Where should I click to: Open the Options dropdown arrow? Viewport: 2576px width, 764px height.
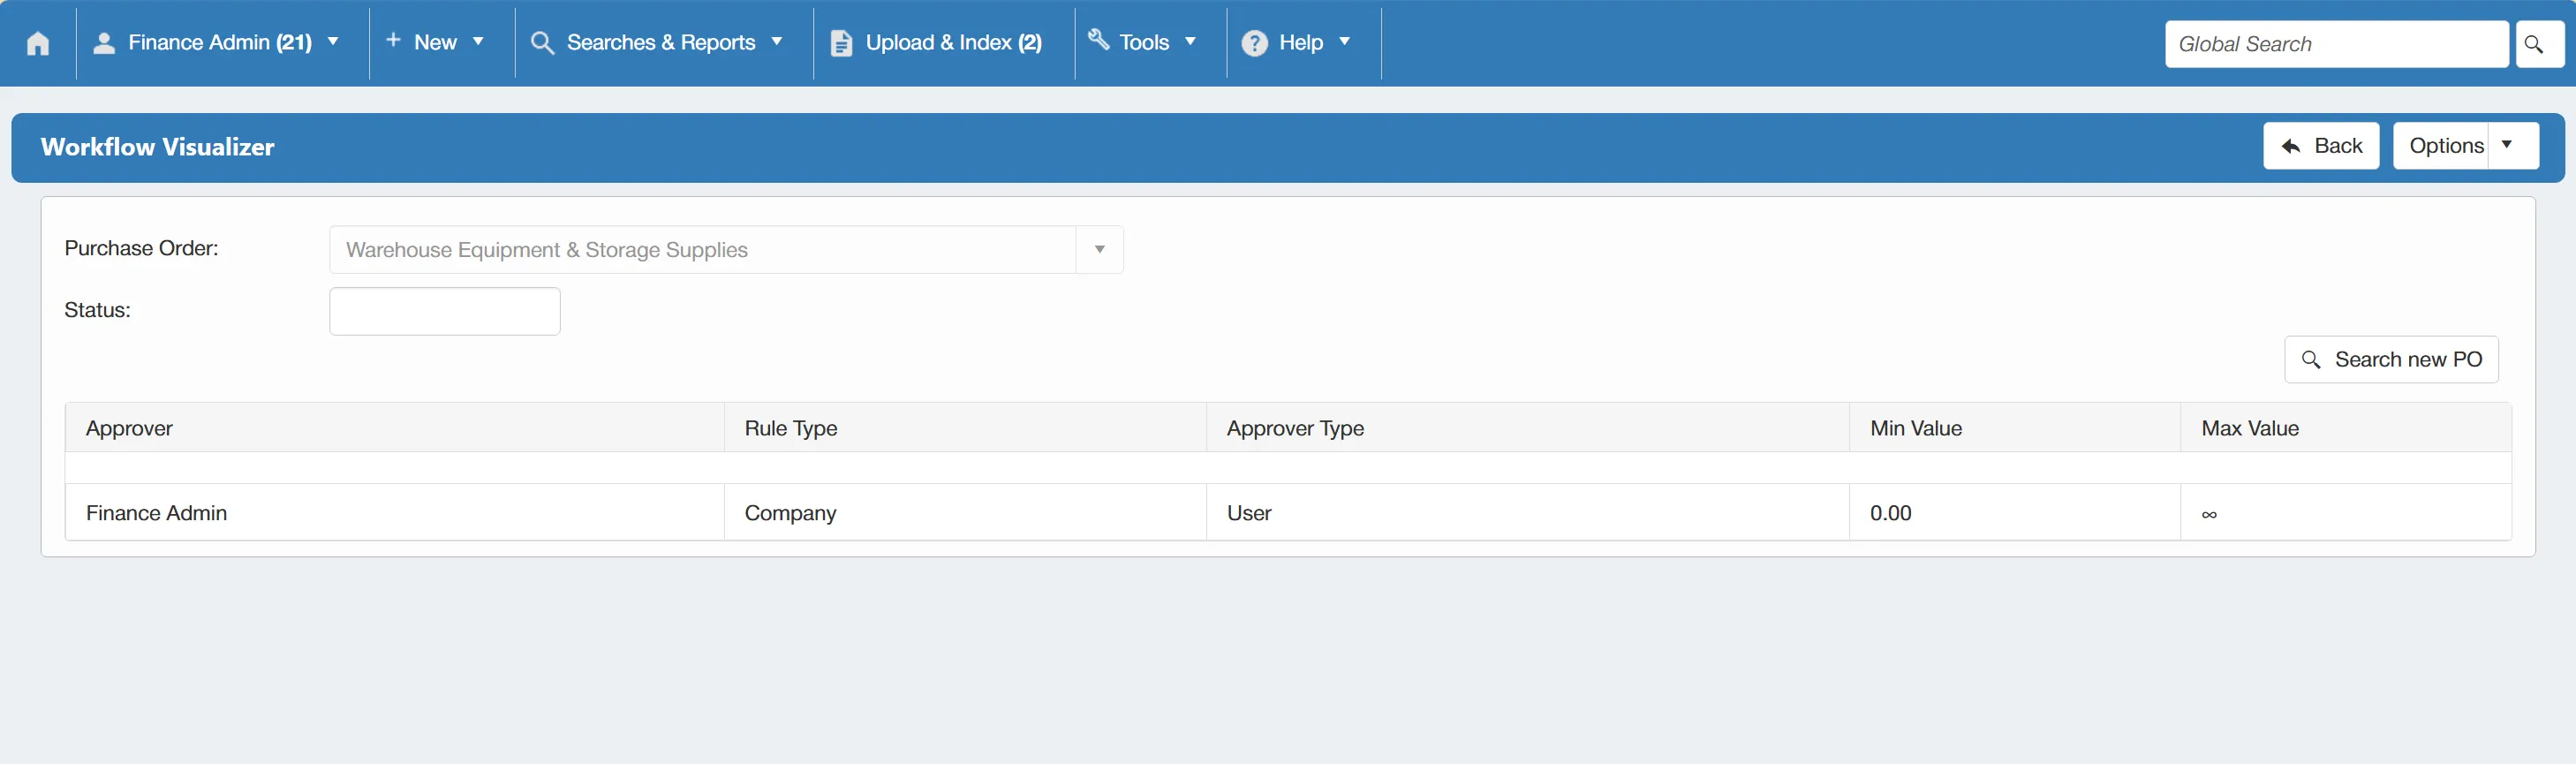click(x=2507, y=145)
